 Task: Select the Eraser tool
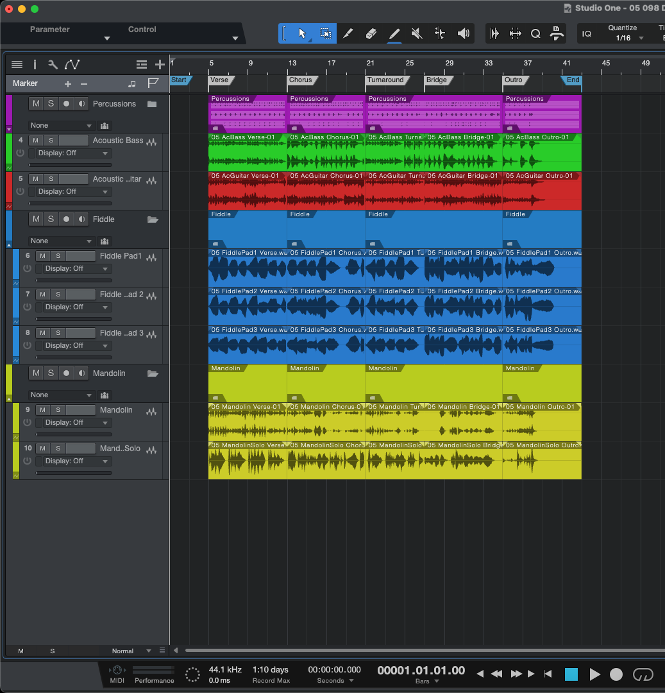pos(371,33)
